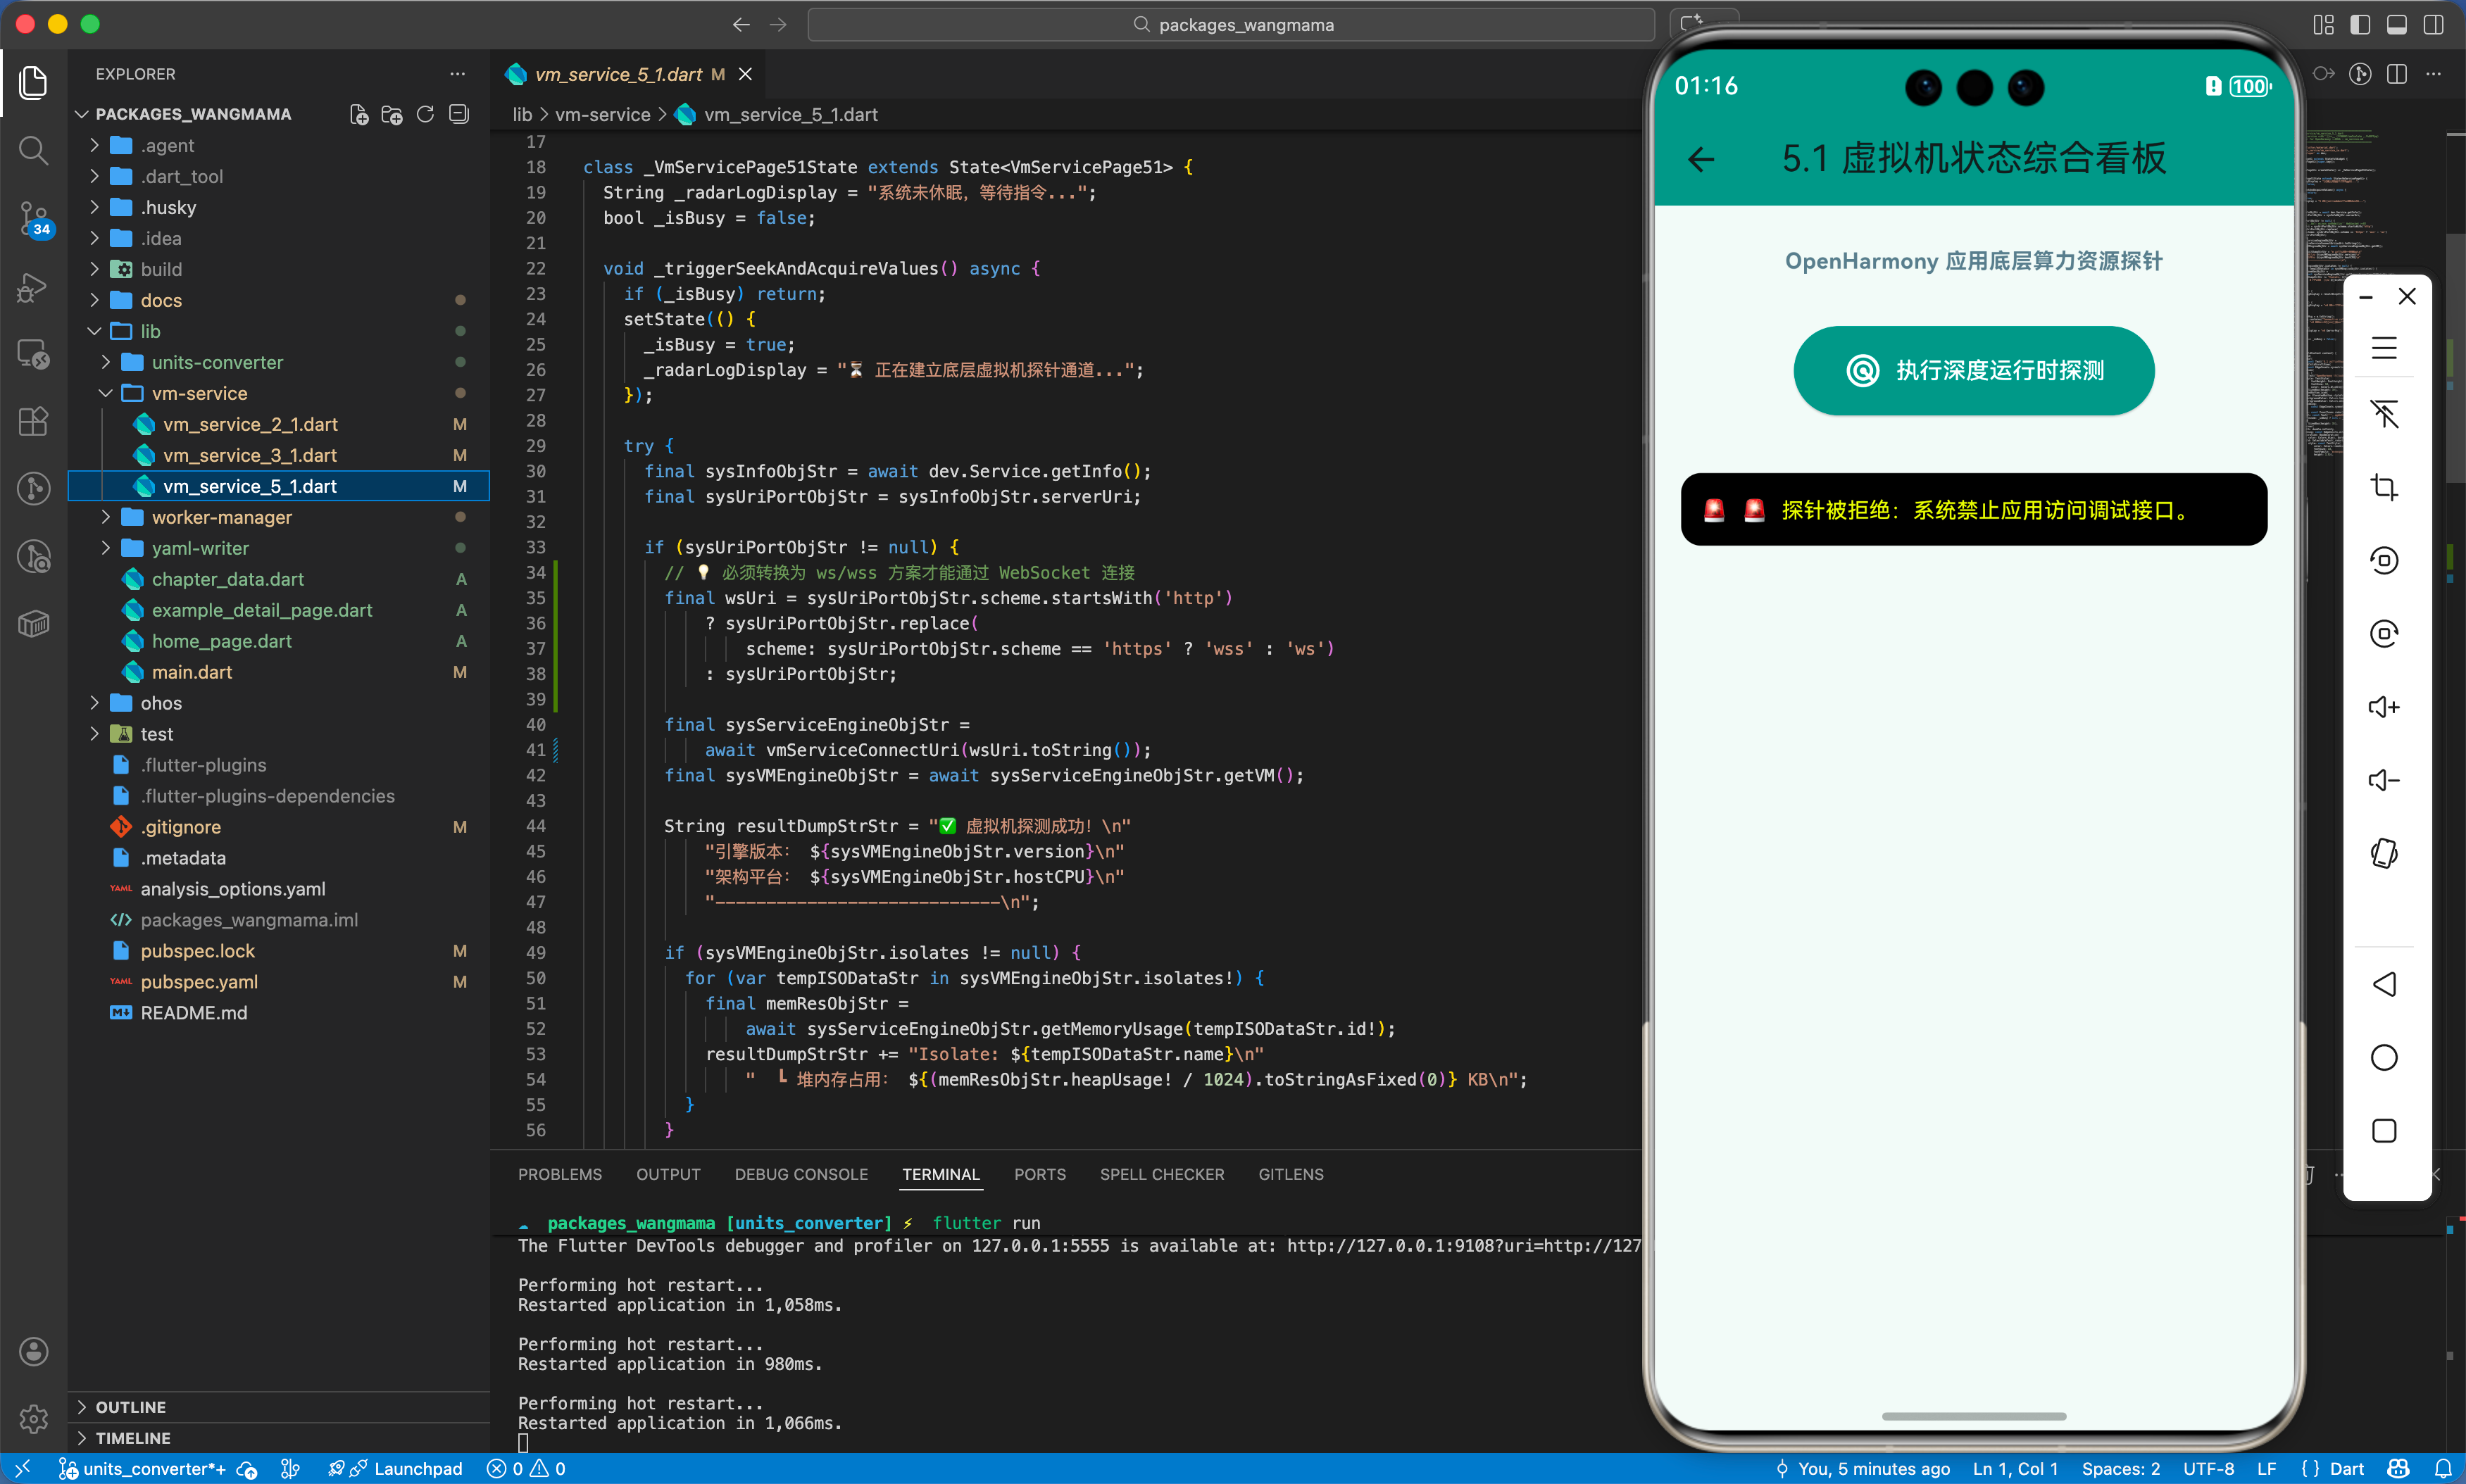This screenshot has height=1484, width=2466.
Task: Toggle primary side bar layout button
Action: point(2360,25)
